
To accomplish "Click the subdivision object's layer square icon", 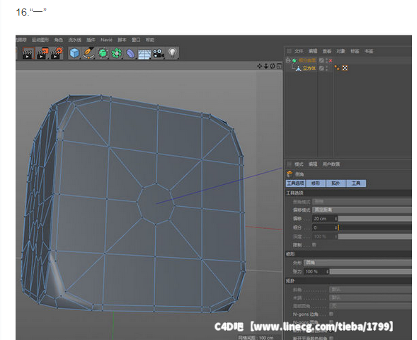I will pyautogui.click(x=321, y=60).
